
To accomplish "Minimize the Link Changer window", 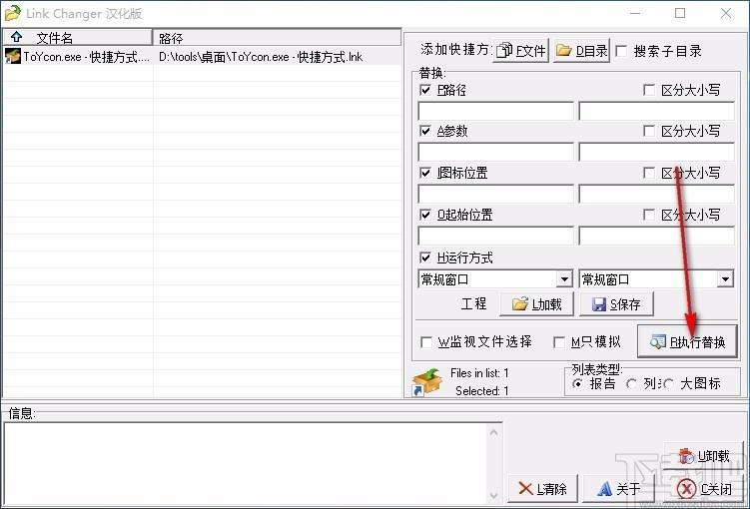I will coord(635,13).
